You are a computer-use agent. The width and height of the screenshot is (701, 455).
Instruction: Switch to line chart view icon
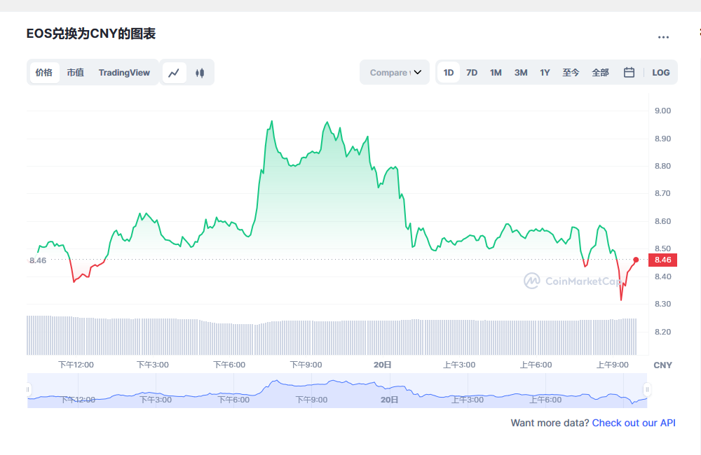[175, 73]
